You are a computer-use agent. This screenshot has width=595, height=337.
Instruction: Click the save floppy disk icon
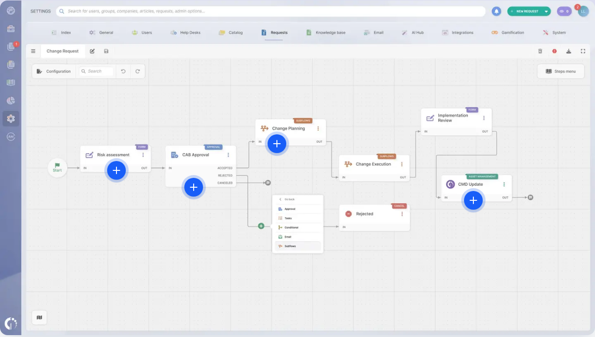tap(106, 51)
